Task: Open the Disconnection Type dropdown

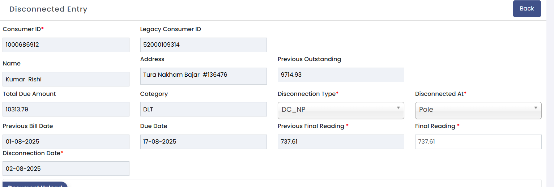Action: 341,110
